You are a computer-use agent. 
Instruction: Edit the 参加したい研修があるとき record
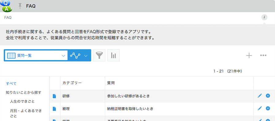(x=260, y=96)
